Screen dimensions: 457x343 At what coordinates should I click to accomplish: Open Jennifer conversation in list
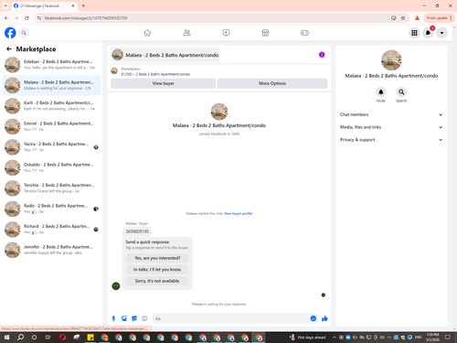(x=51, y=250)
